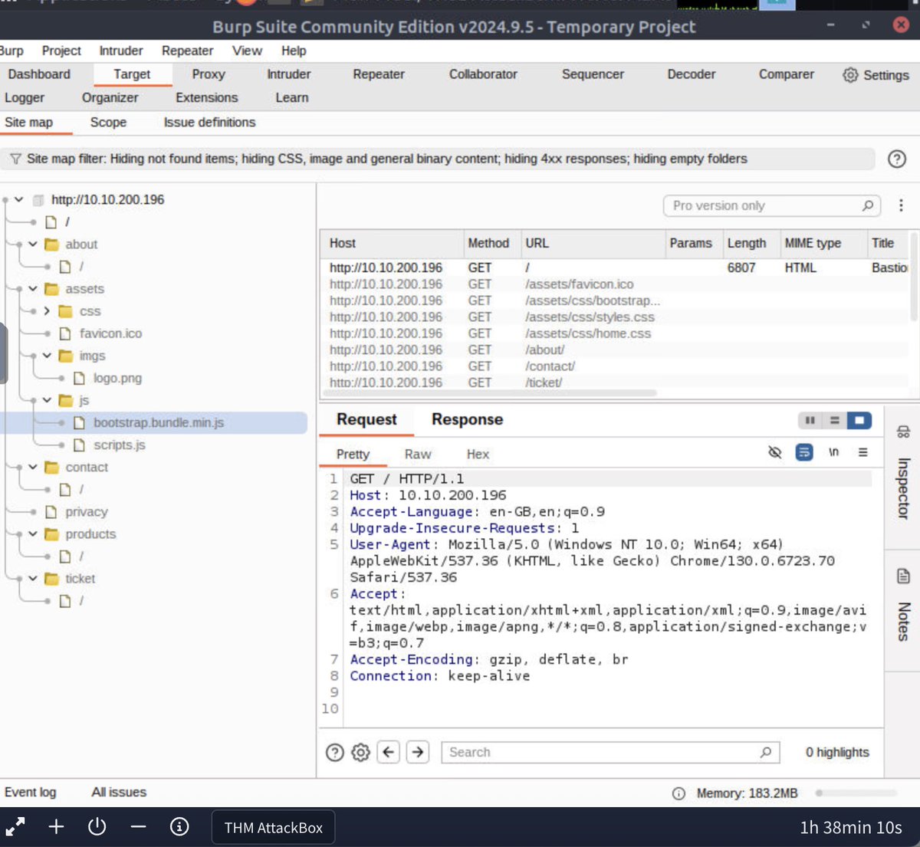Go to previous search match arrow
This screenshot has width=920, height=847.
(389, 752)
